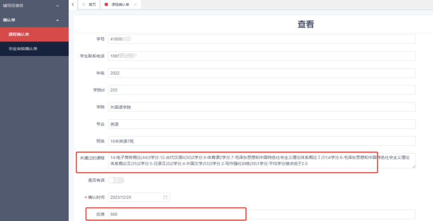Viewport: 433px width, 221px height.
Task: Toggle the 是否有误 switch
Action: [x=116, y=181]
